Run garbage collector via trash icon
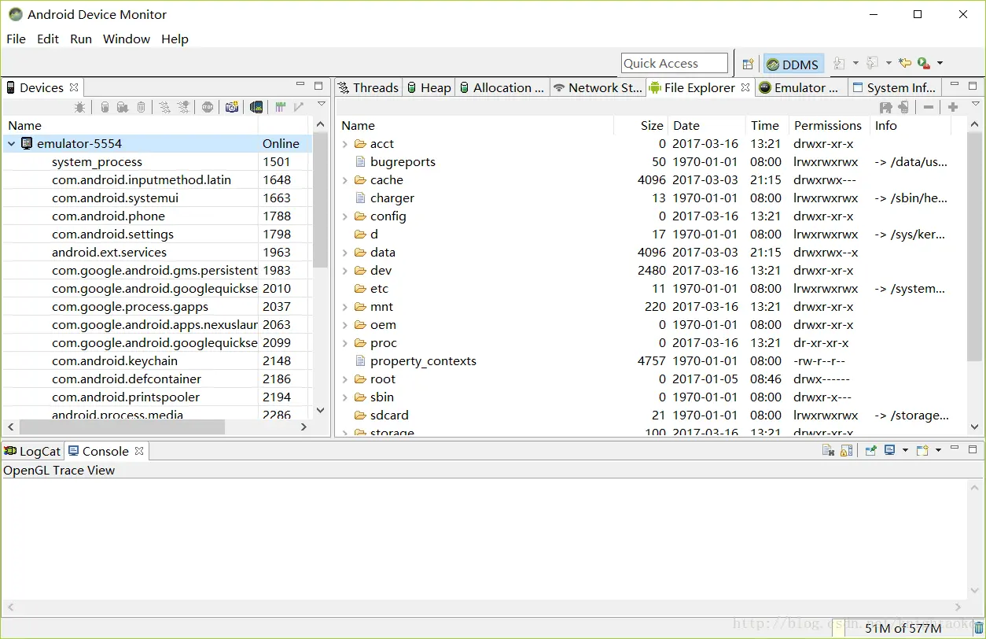 click(978, 628)
